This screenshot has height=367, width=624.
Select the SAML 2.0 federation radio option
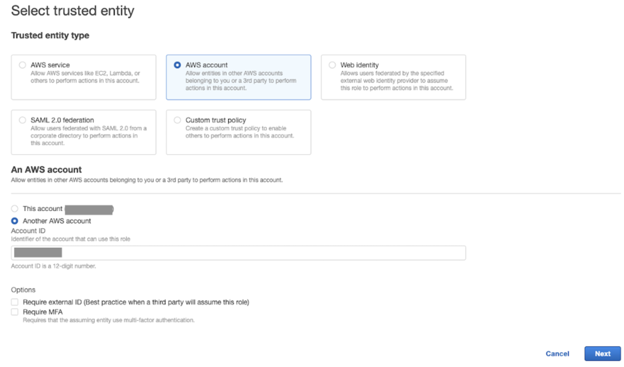[x=22, y=120]
